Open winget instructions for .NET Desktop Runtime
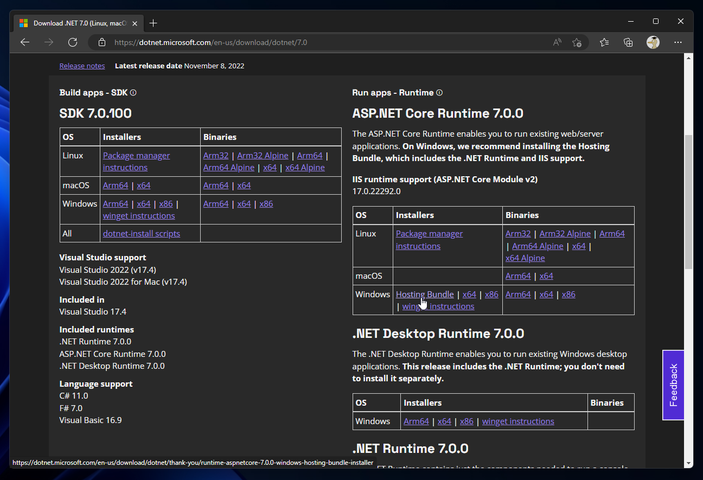703x480 pixels. pyautogui.click(x=518, y=421)
